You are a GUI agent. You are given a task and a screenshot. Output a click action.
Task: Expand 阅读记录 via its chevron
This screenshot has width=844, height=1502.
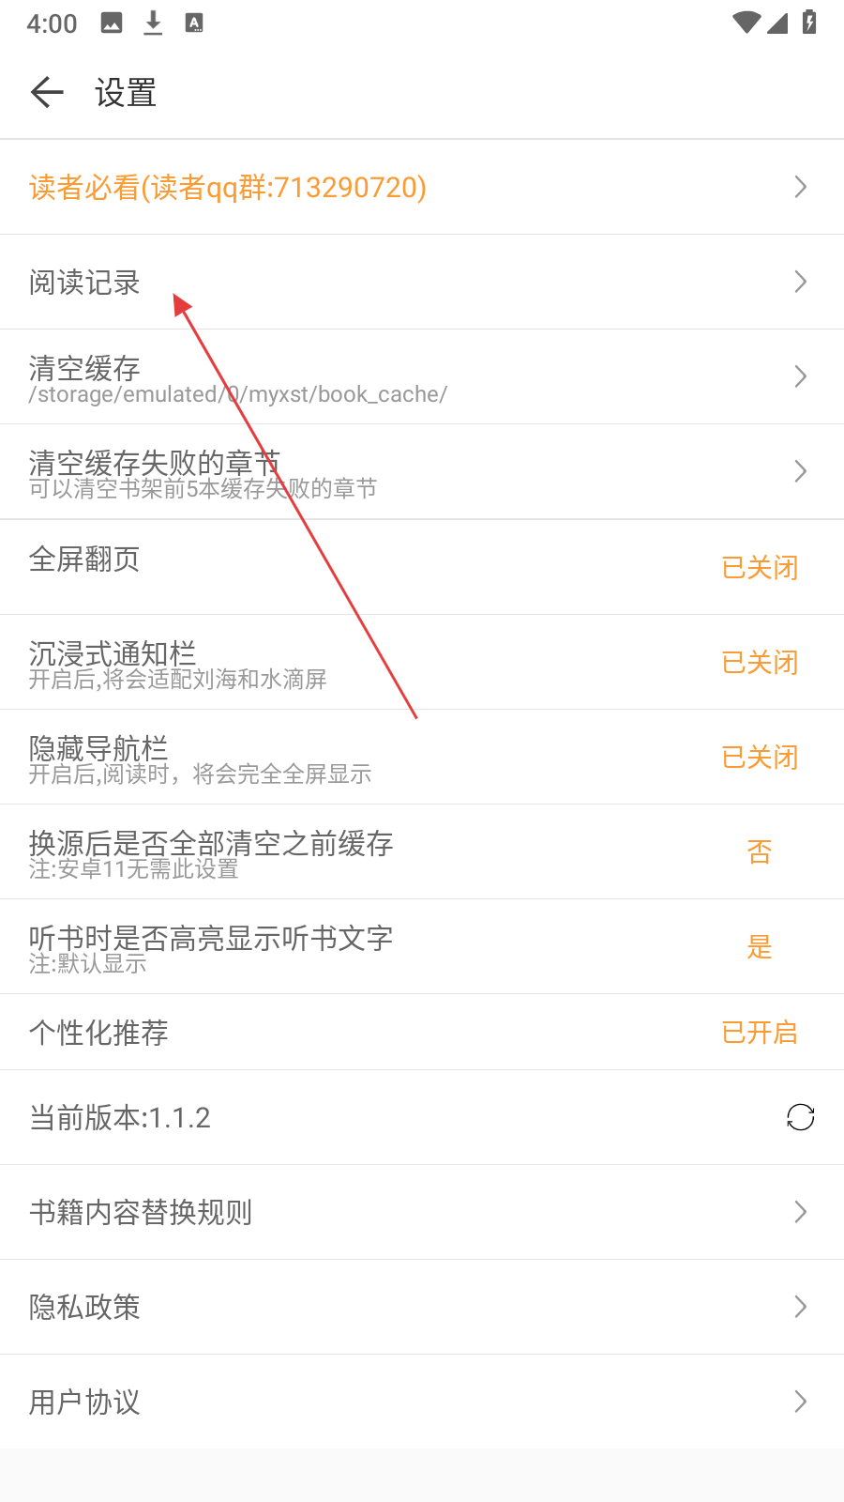(800, 281)
